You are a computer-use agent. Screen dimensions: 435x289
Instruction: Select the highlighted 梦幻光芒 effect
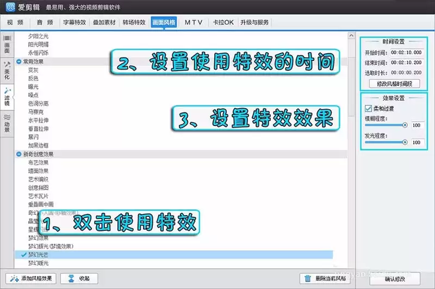(x=174, y=255)
